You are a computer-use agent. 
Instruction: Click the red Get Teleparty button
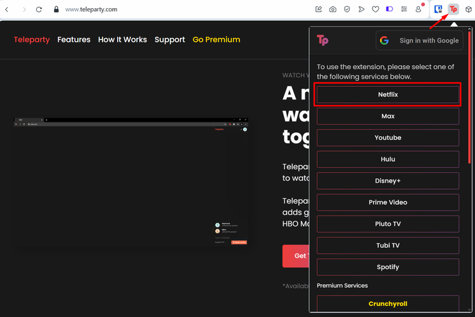coord(296,256)
